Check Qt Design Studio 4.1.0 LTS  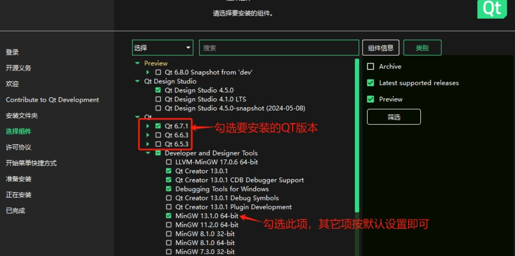(158, 99)
